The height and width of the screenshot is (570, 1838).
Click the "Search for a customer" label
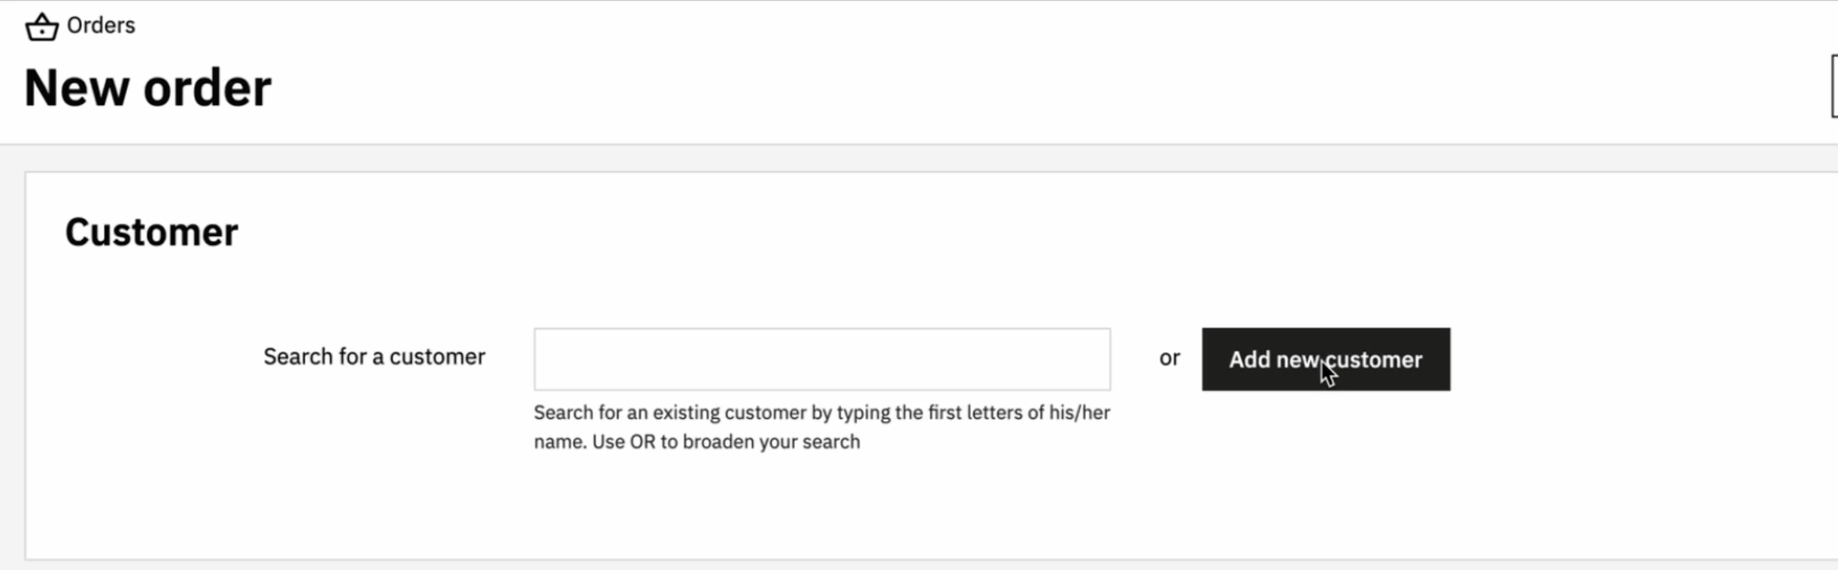click(x=375, y=356)
